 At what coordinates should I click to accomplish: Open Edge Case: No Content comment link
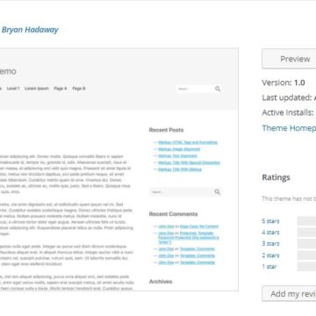coord(199,226)
